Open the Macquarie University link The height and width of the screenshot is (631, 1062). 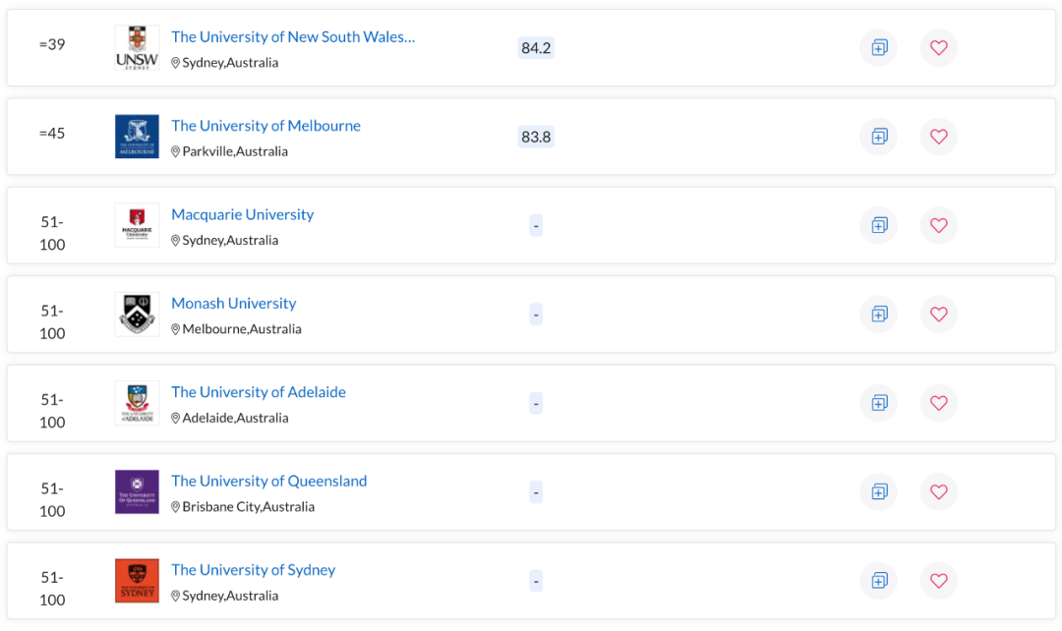[242, 213]
